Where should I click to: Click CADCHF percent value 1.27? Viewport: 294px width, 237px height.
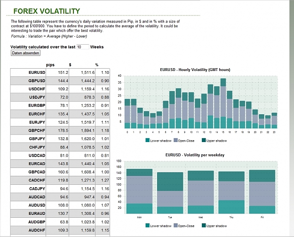[105, 180]
